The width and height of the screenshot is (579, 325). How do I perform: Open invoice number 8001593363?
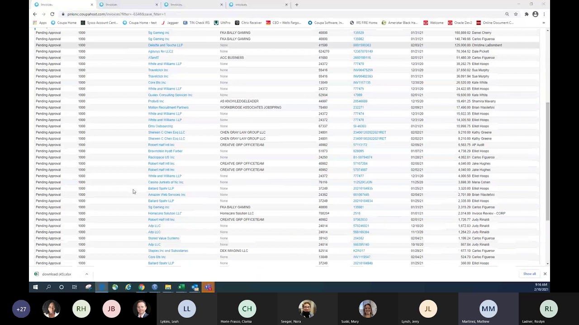click(362, 45)
